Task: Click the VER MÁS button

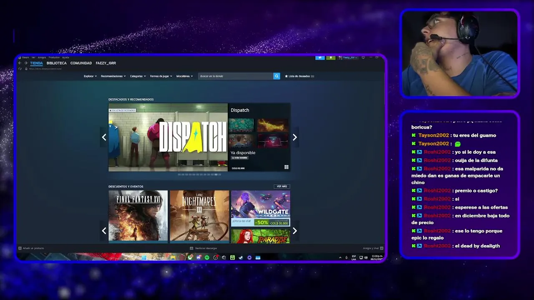Action: click(x=282, y=186)
